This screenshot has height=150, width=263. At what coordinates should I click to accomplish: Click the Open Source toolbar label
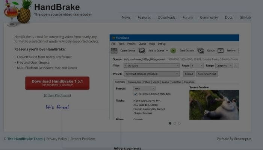(128, 51)
